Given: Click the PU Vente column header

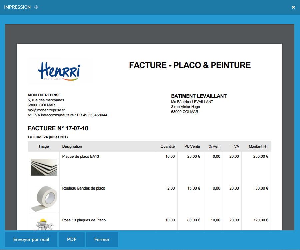Looking at the screenshot, I should pyautogui.click(x=192, y=146).
